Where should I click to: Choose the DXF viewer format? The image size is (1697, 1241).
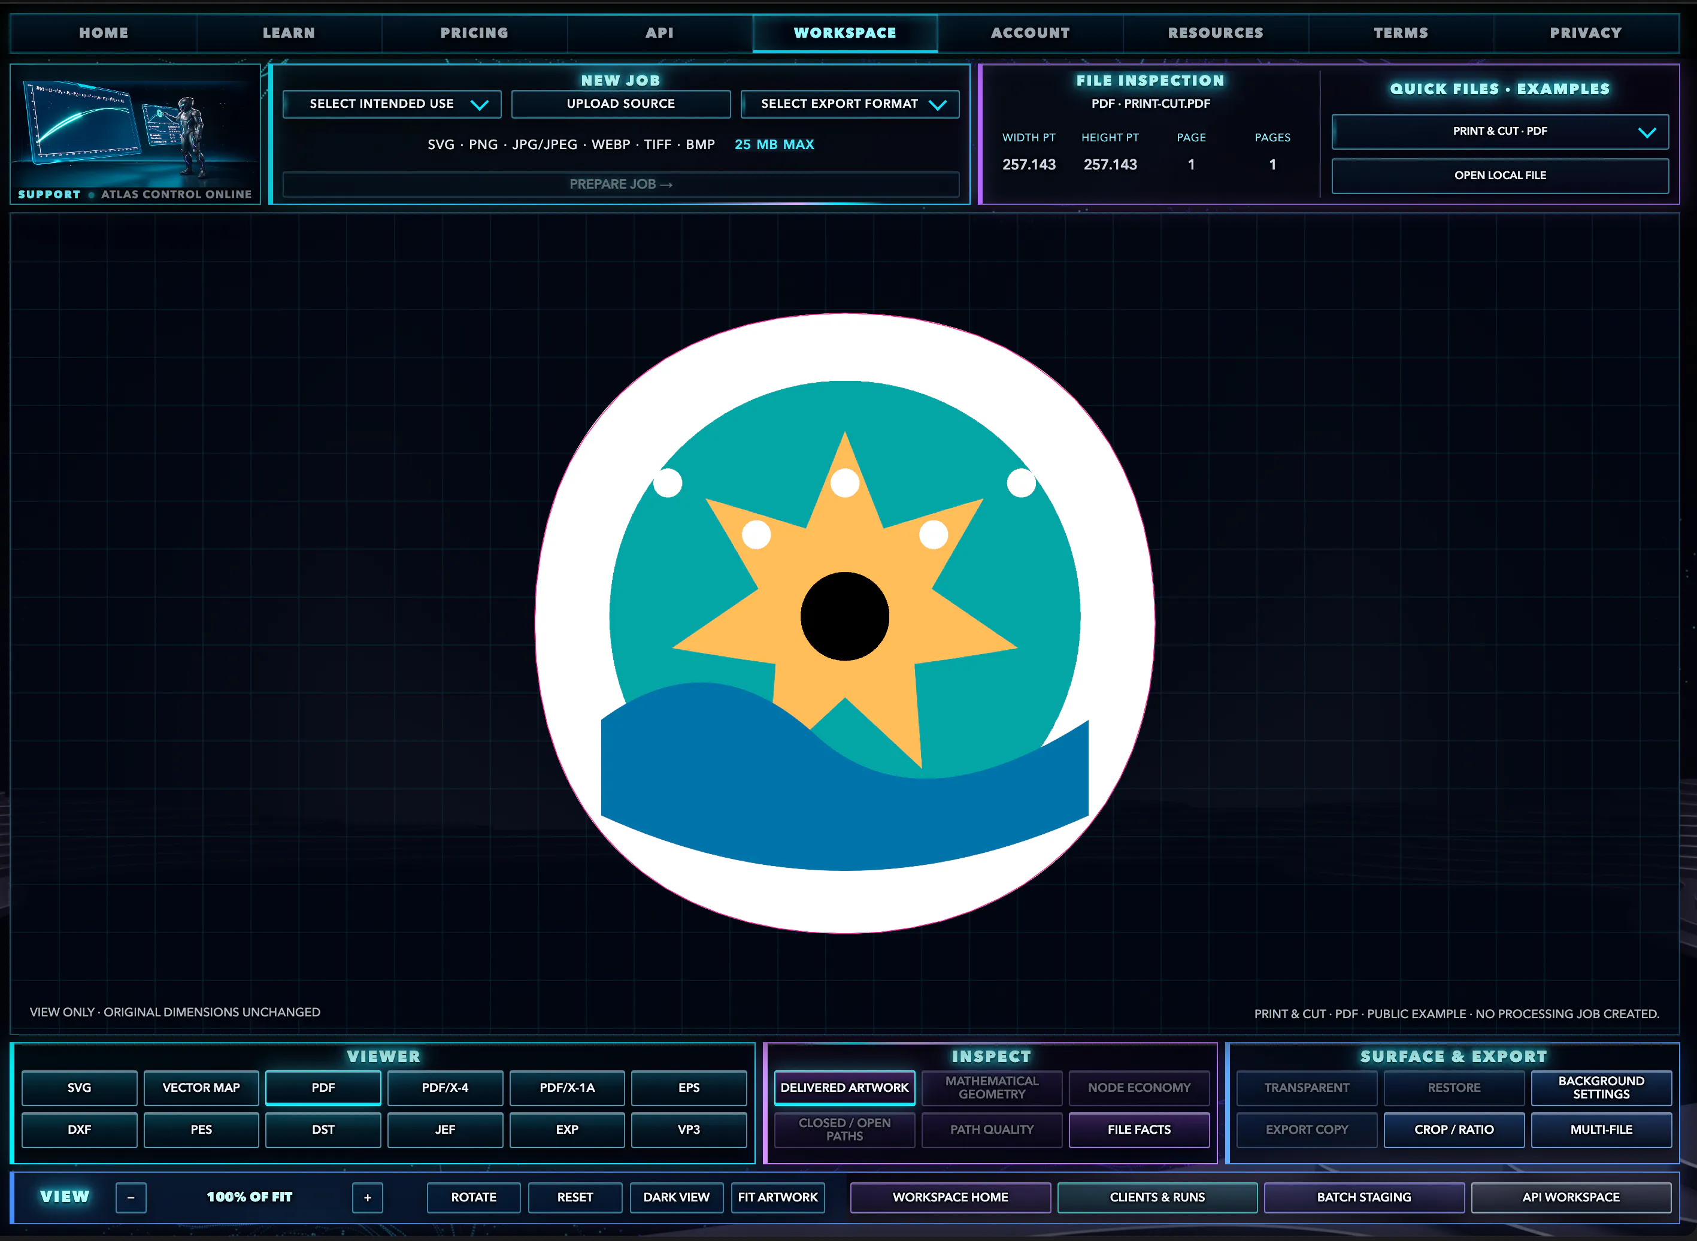tap(80, 1130)
